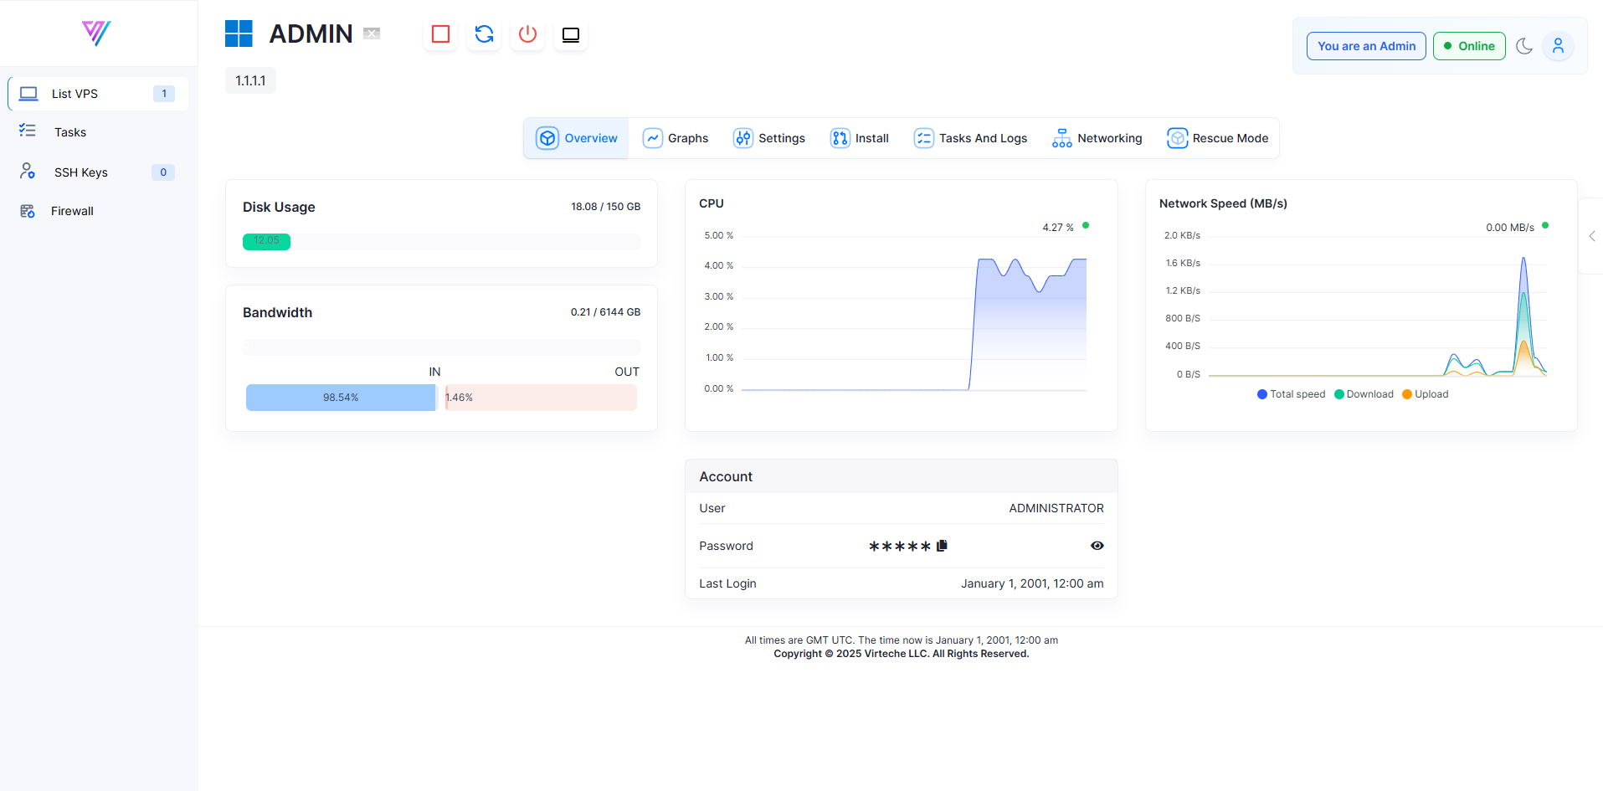Open Networking tab
Image resolution: width=1603 pixels, height=791 pixels.
point(1097,138)
